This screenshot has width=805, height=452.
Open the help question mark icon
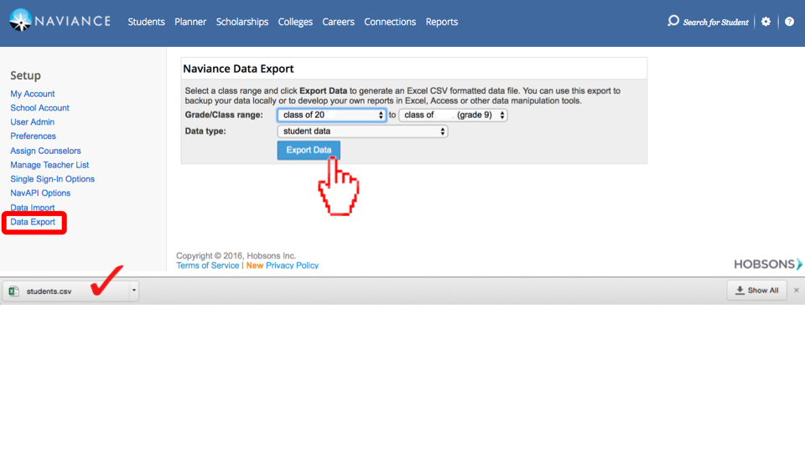click(x=789, y=22)
